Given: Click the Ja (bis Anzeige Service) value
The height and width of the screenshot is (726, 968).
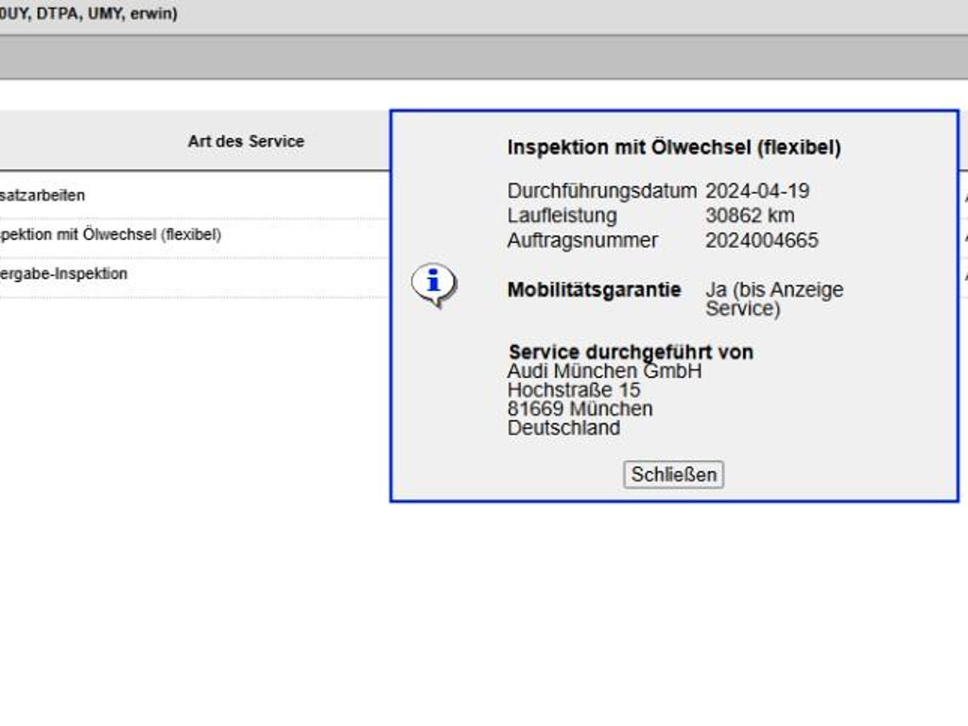Looking at the screenshot, I should [773, 299].
